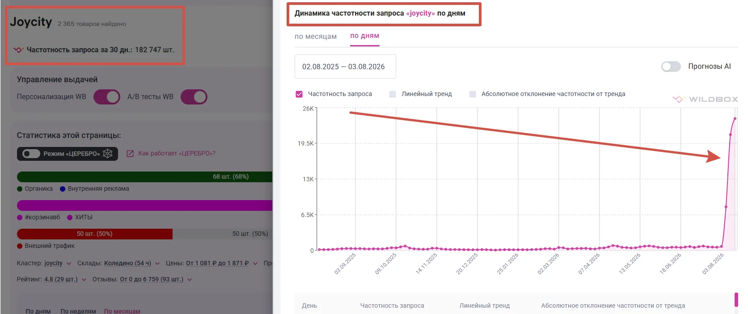Toggle A/B тесты WB switch
This screenshot has height=314, width=748.
[x=194, y=97]
